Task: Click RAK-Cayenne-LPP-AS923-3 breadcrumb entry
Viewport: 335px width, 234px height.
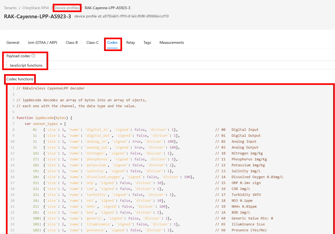Action: (x=108, y=8)
